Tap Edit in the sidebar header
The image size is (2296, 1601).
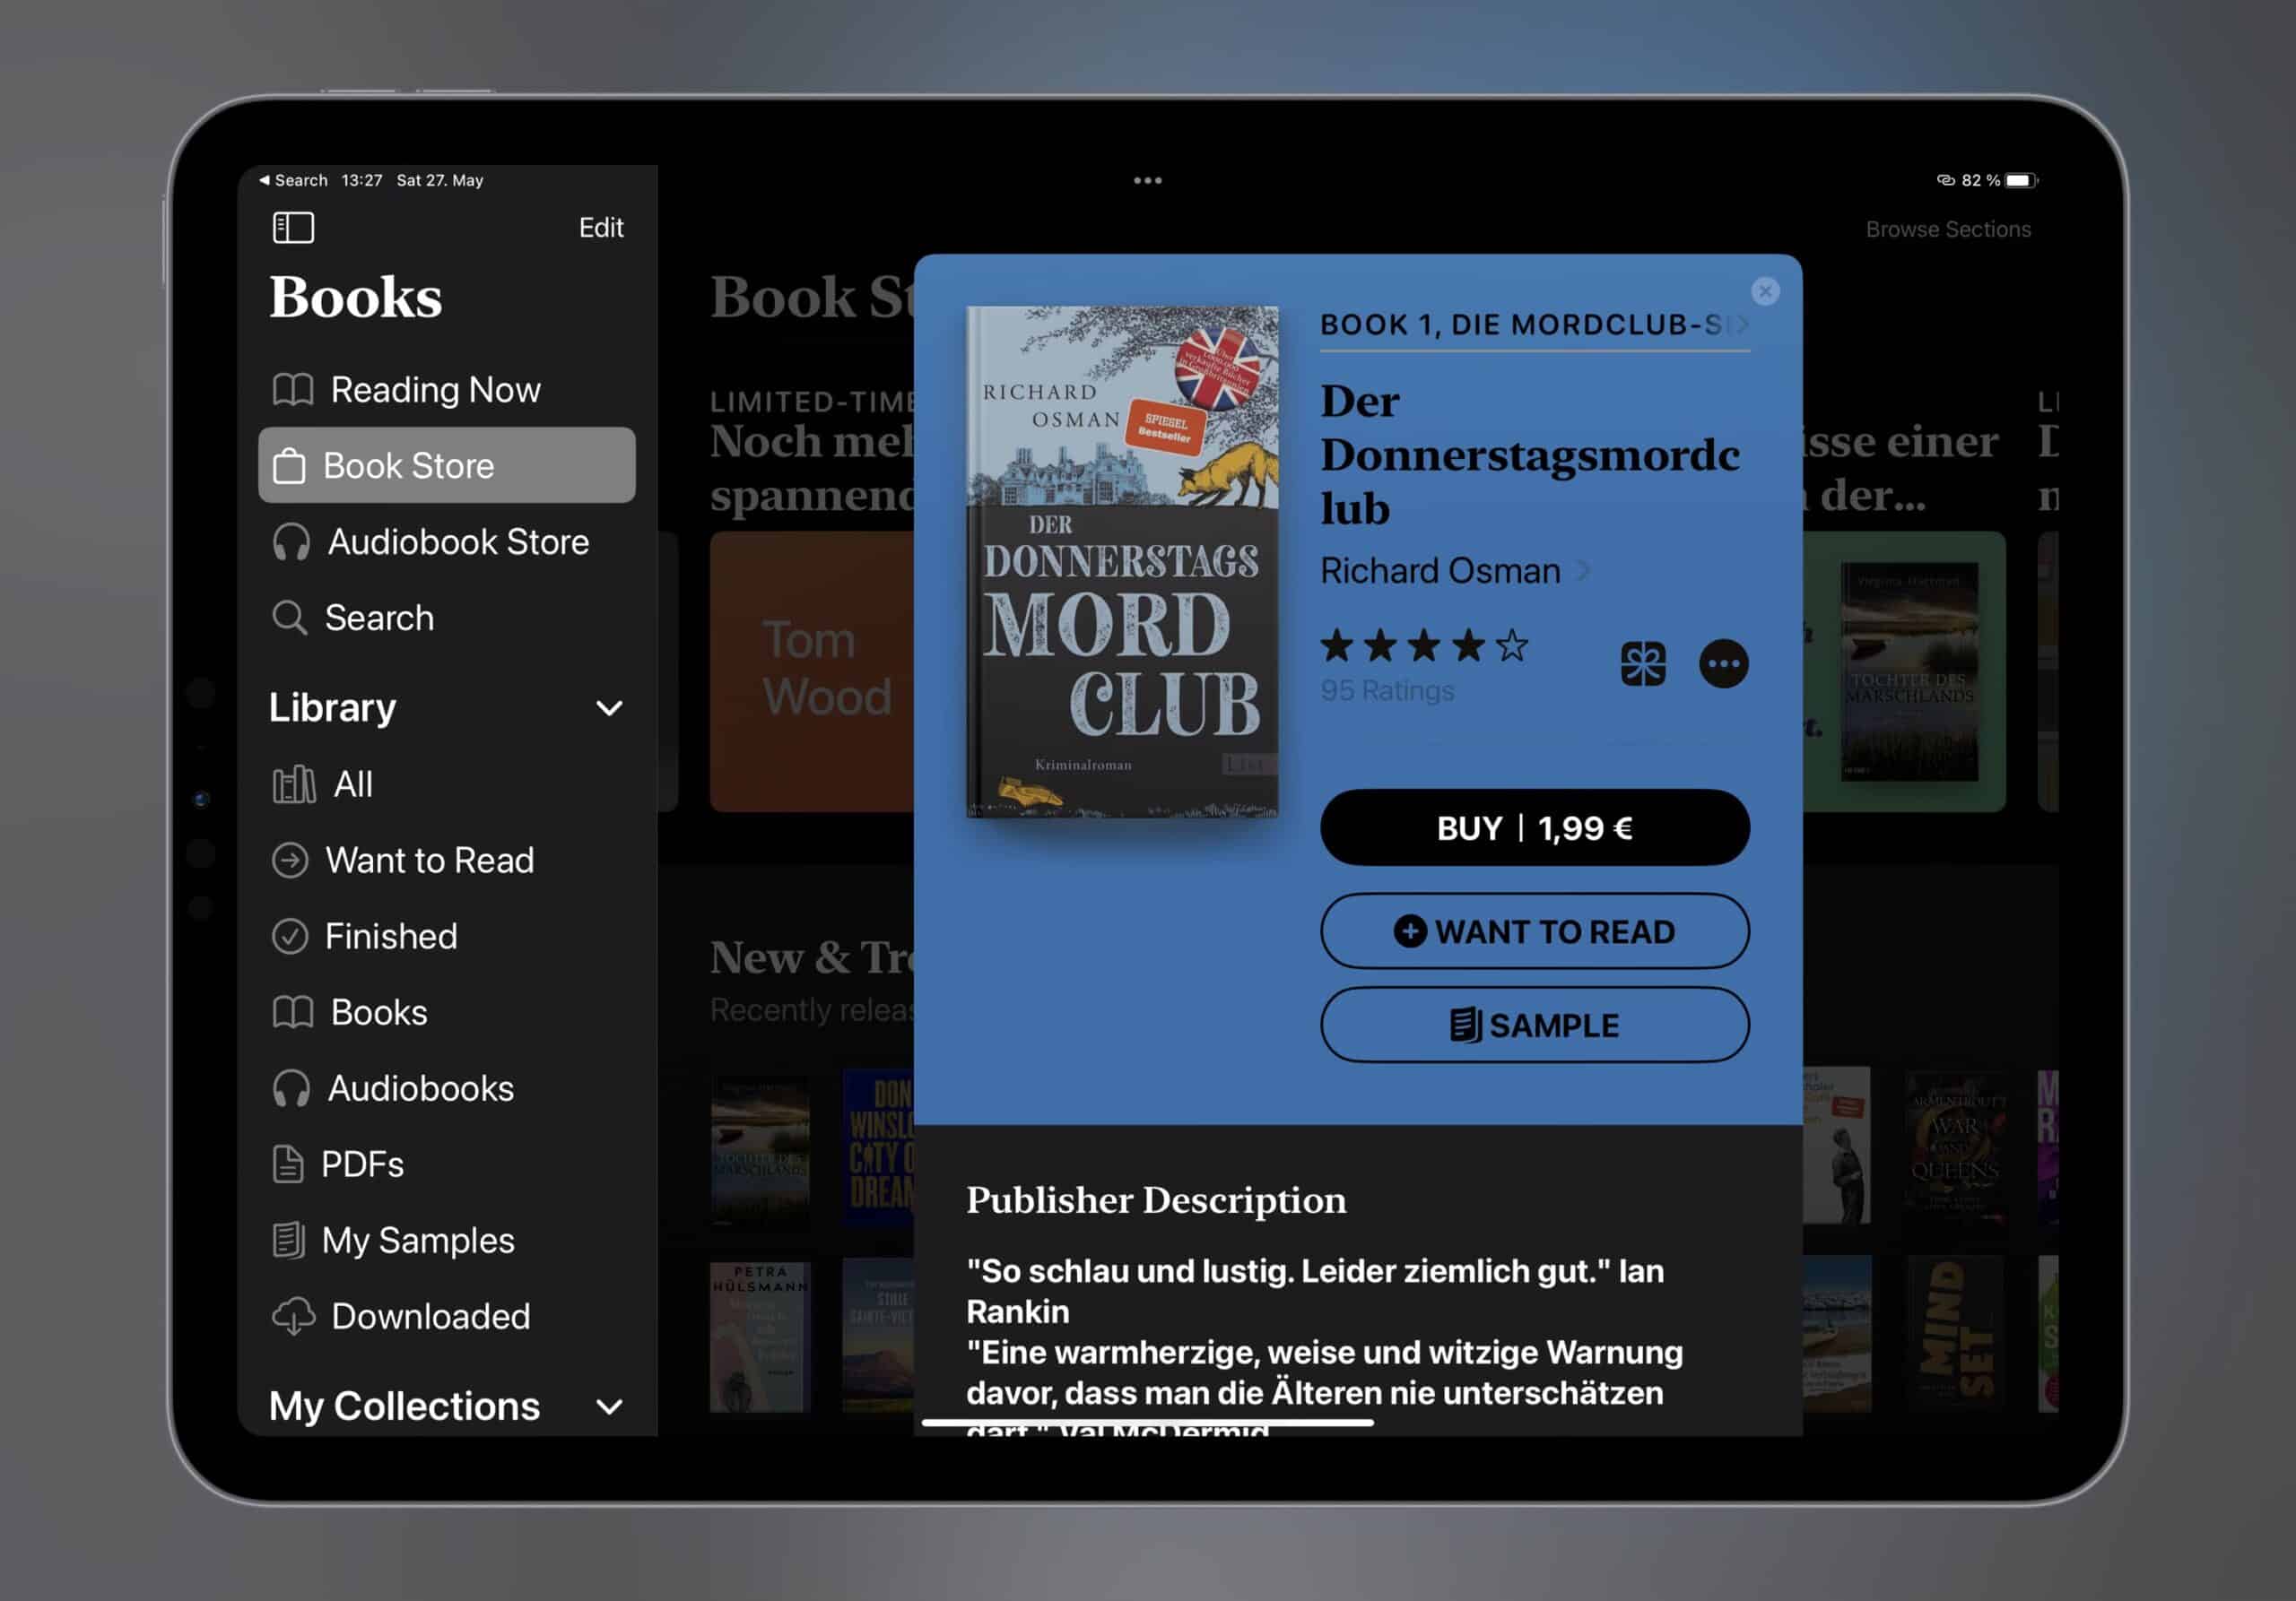601,228
